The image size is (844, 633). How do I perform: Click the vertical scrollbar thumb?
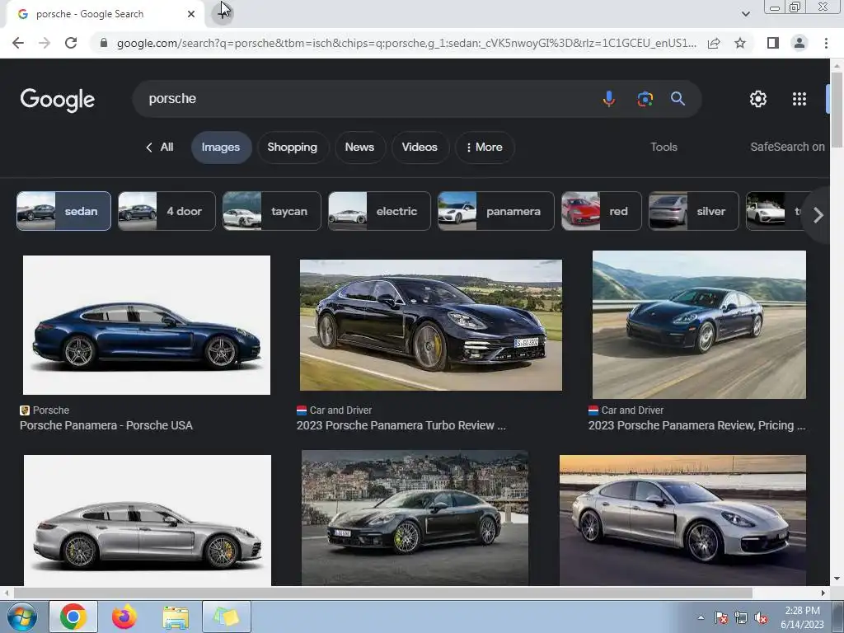click(x=837, y=110)
